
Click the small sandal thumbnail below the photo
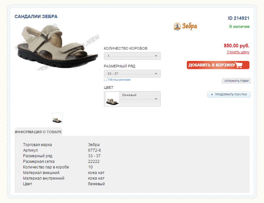(x=57, y=118)
